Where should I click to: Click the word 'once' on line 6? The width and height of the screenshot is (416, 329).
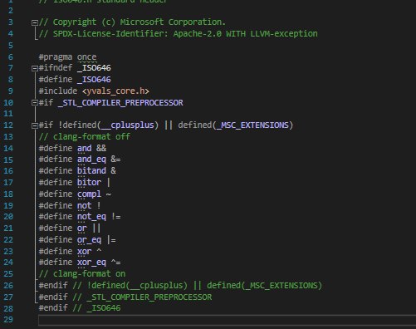[x=87, y=57]
